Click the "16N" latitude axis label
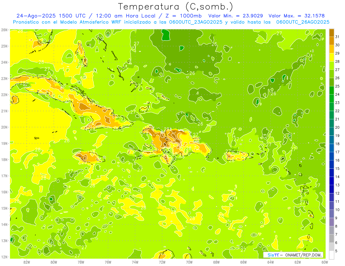The image size is (345, 266). point(4,192)
